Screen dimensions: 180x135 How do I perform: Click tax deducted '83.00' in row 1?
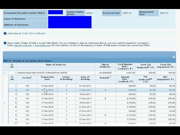(152, 86)
